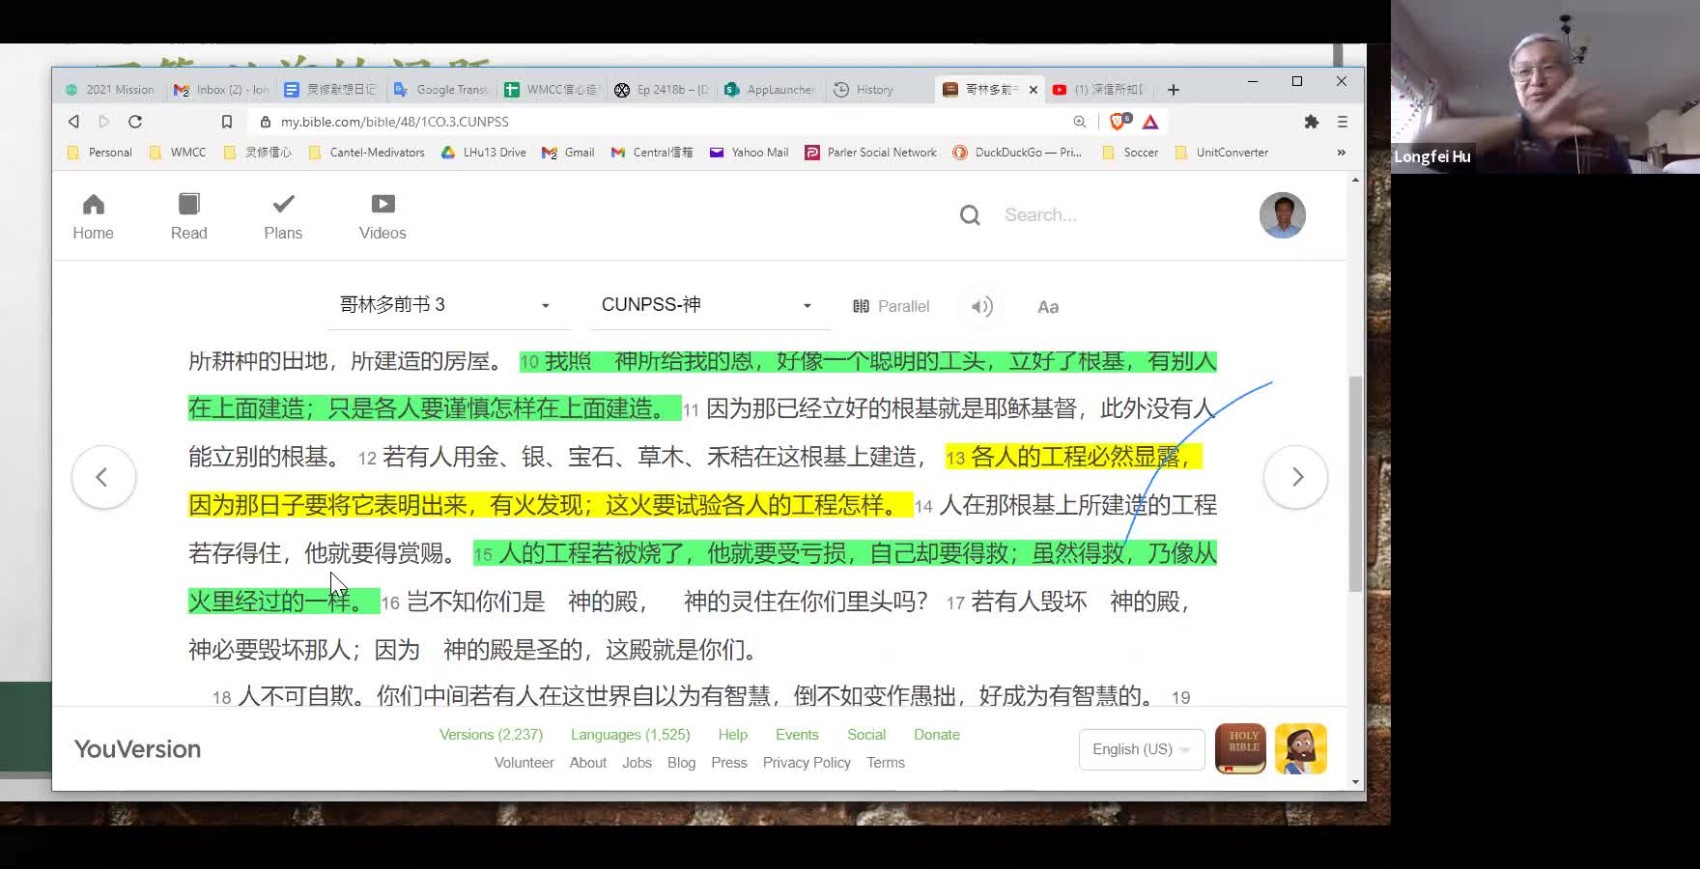This screenshot has height=869, width=1700.
Task: Open the Soccer bookmark folder
Action: coord(1130,153)
